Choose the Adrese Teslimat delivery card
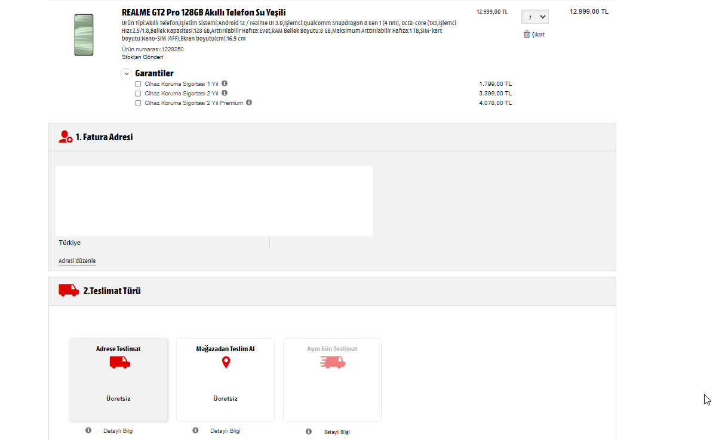Screen dimensions: 722x440 (x=119, y=380)
